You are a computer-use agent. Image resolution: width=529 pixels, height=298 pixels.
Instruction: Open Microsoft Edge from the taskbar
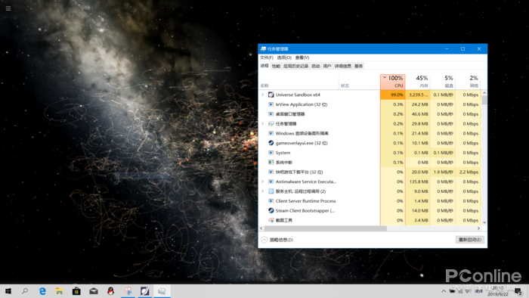pos(42,291)
